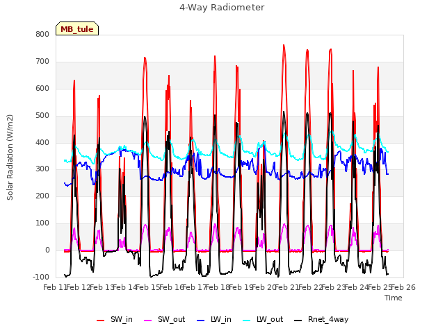
Task: Click the Time axis label
Action: tap(394, 298)
